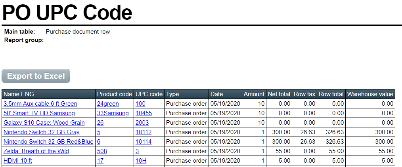Click the Export to Excel button
The image size is (402, 167).
tap(36, 76)
